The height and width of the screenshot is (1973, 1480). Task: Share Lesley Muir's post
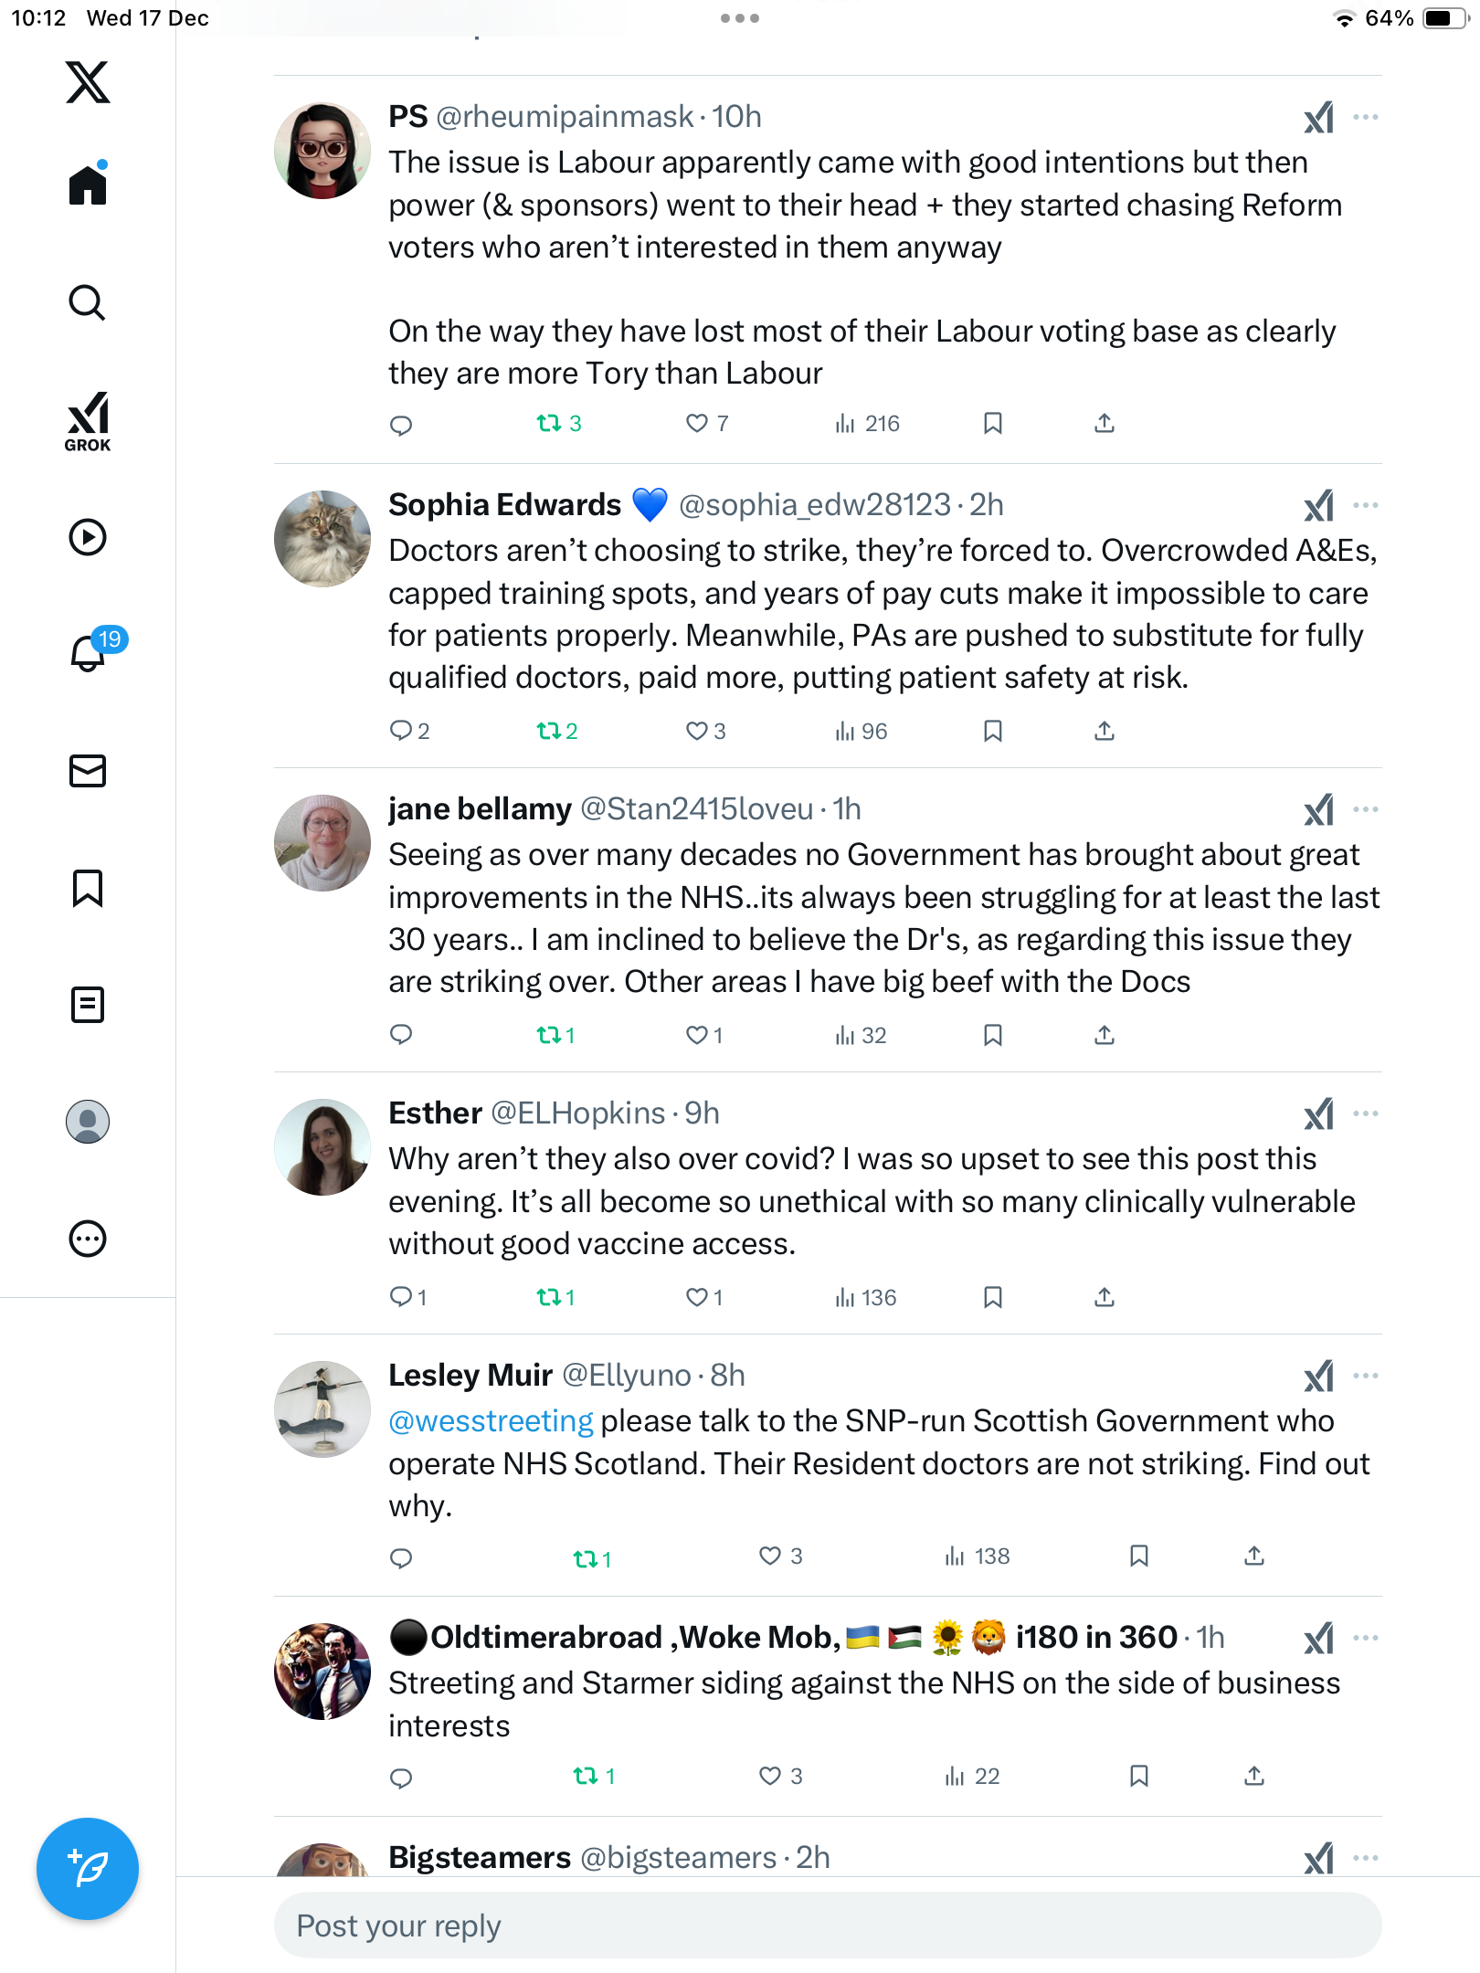coord(1254,1556)
